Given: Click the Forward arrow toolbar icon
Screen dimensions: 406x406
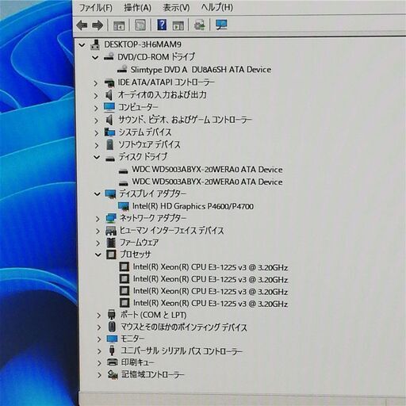Looking at the screenshot, I should pos(98,25).
